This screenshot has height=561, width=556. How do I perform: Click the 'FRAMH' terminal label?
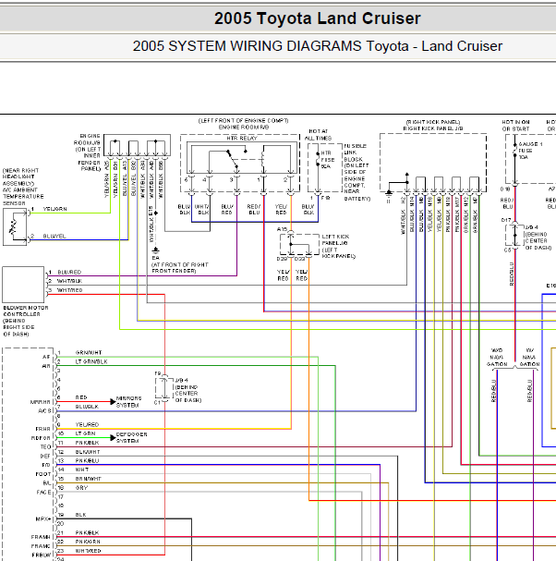(x=41, y=537)
